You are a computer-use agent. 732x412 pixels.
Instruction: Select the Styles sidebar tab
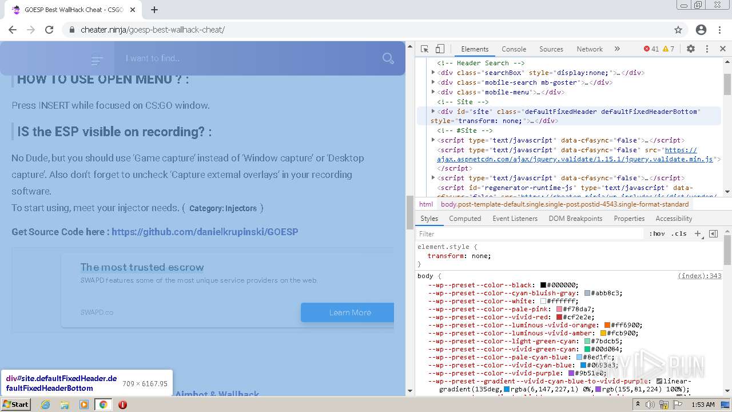point(429,219)
